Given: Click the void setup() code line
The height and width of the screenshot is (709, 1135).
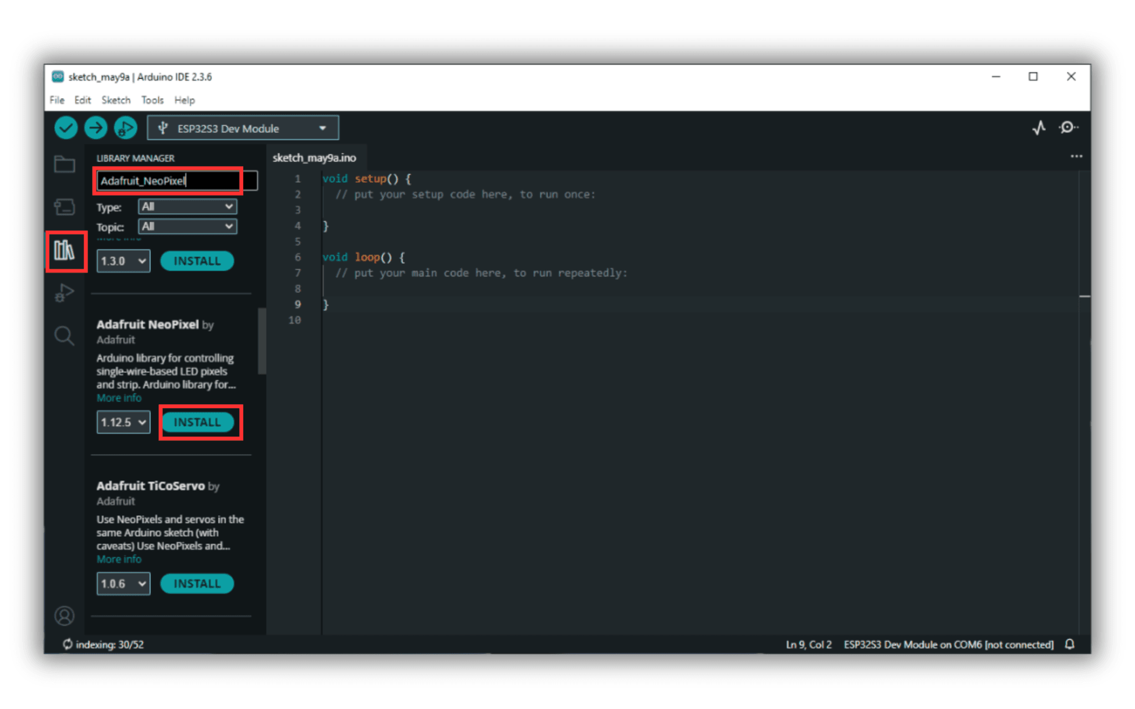Looking at the screenshot, I should [367, 179].
